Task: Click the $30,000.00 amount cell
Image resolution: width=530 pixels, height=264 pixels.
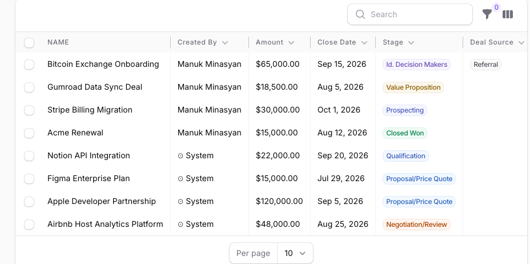Action: pyautogui.click(x=278, y=110)
